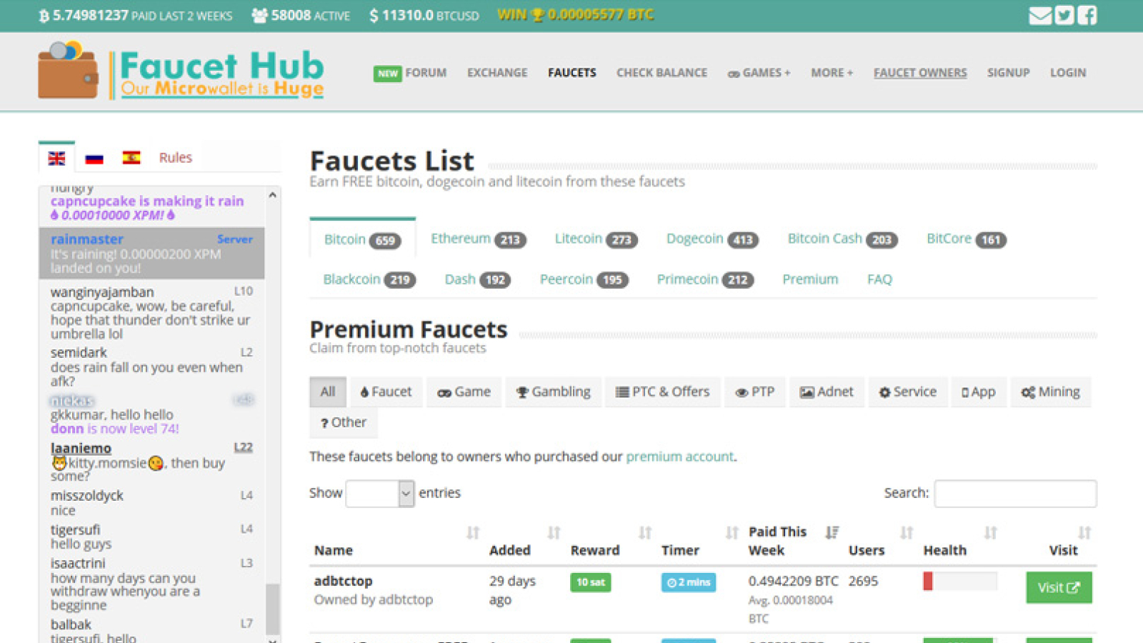The height and width of the screenshot is (643, 1143).
Task: Filter premium faucets by PTP
Action: click(x=755, y=392)
